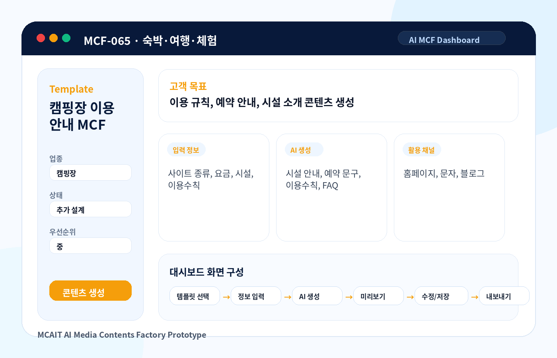Click the 미리보기 step
Viewport: 557px width, 358px height.
pyautogui.click(x=378, y=296)
